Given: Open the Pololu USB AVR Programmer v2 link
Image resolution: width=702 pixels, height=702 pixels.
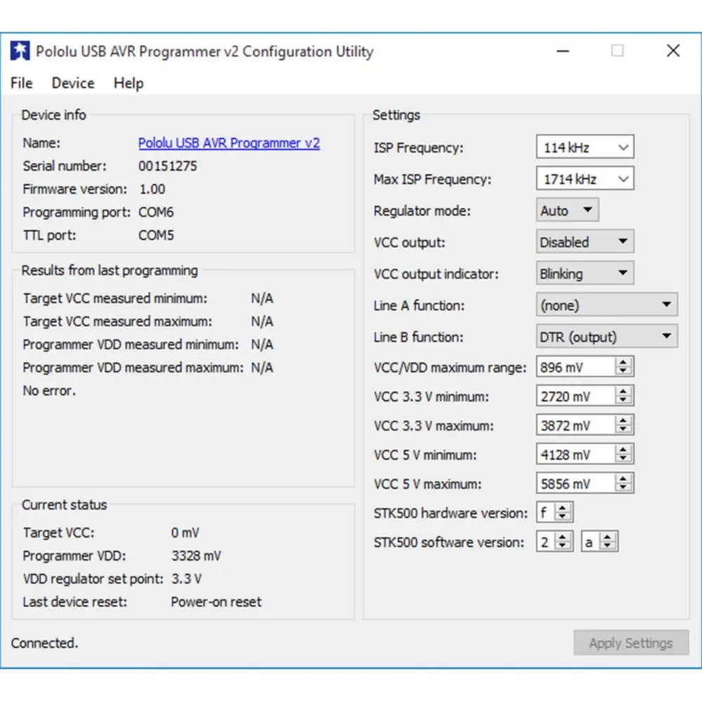Looking at the screenshot, I should 229,143.
